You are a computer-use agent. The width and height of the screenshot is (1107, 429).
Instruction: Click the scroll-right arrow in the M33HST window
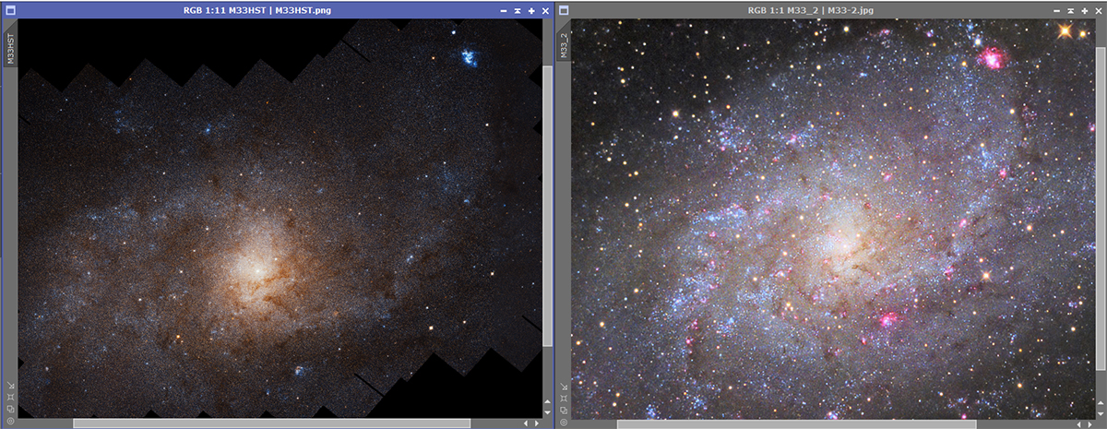coord(537,423)
